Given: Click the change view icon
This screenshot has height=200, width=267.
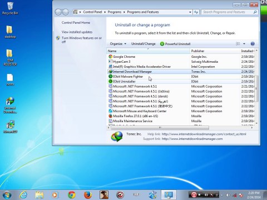Looking at the screenshot, I should pyautogui.click(x=238, y=44).
